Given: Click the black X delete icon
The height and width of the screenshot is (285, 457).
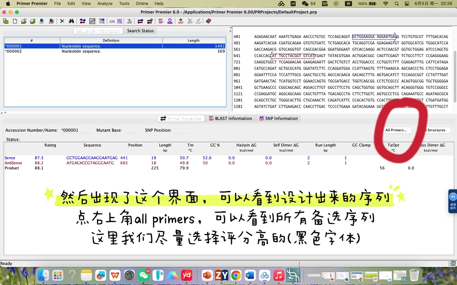Looking at the screenshot, I should tap(62, 21).
